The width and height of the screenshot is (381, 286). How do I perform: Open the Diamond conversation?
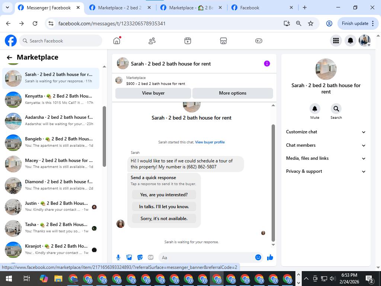click(51, 185)
